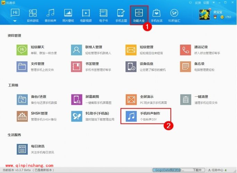Viewport: 237px width, 173px height.
Task: Open the Hi home tab icon
Action: pos(15,13)
